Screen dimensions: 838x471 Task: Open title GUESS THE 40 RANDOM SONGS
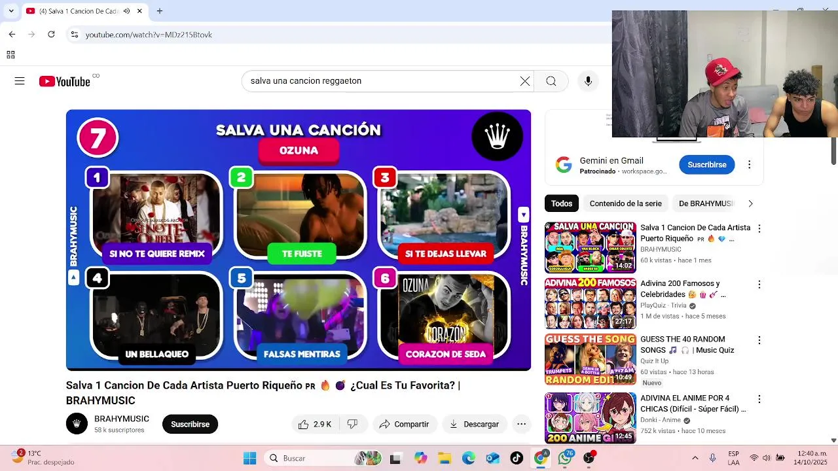[x=687, y=345]
